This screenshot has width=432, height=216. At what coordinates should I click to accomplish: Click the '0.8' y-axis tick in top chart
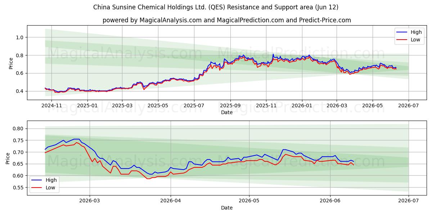[x=20, y=55]
